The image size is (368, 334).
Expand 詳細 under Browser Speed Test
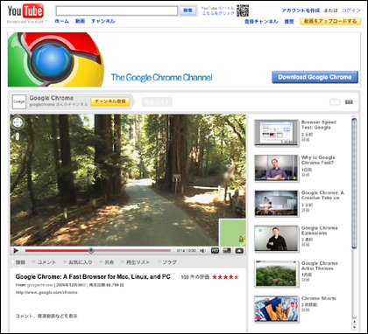tap(306, 140)
